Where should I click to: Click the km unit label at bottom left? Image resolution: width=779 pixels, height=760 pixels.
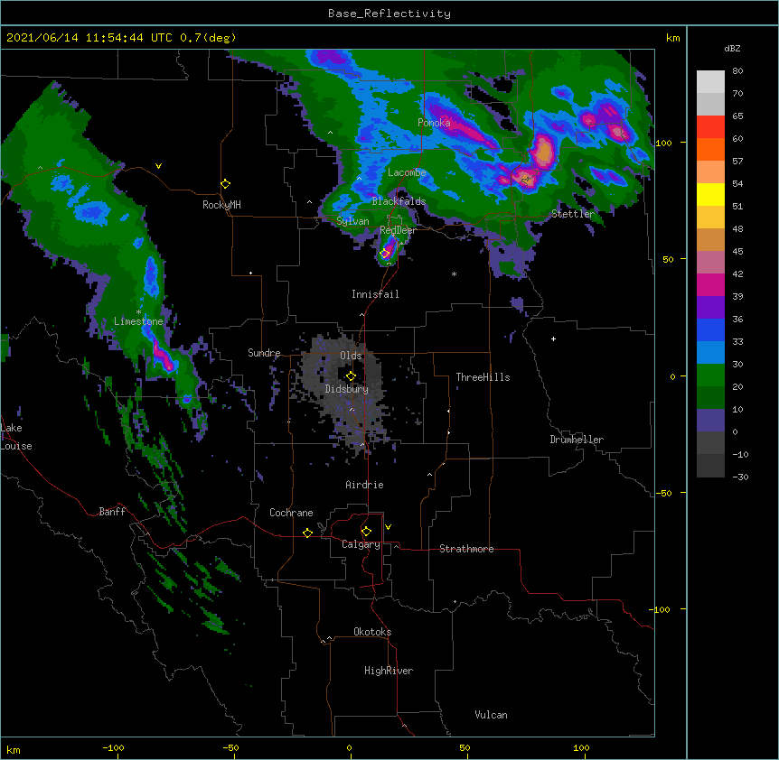point(14,749)
